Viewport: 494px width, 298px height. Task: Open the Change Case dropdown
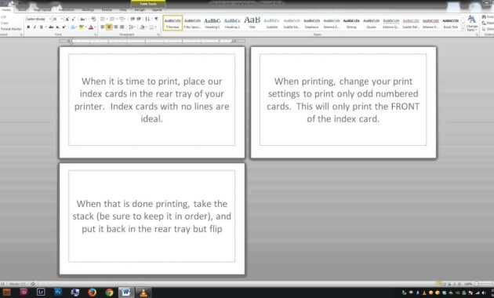tap(83, 20)
